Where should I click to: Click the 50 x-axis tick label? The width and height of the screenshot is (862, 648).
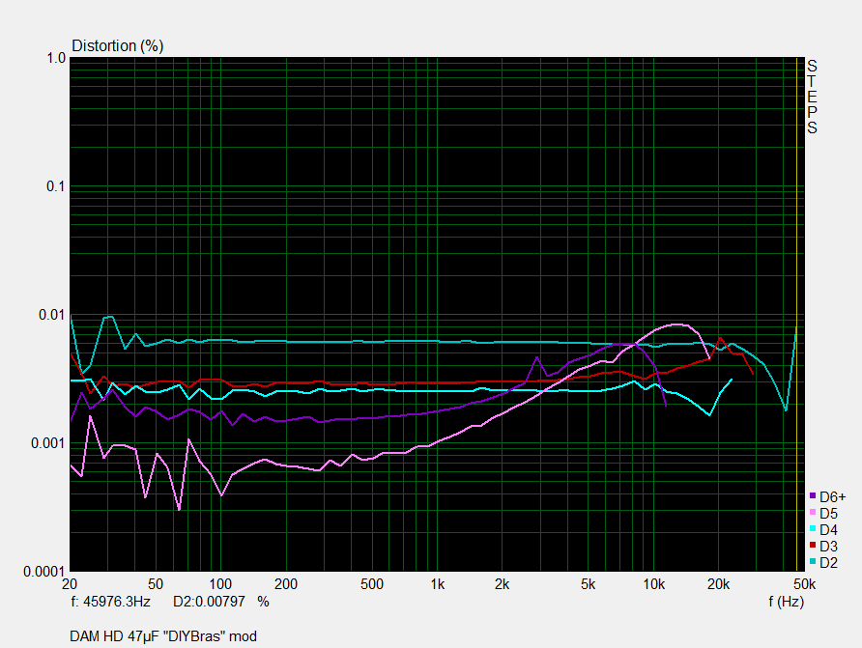156,584
